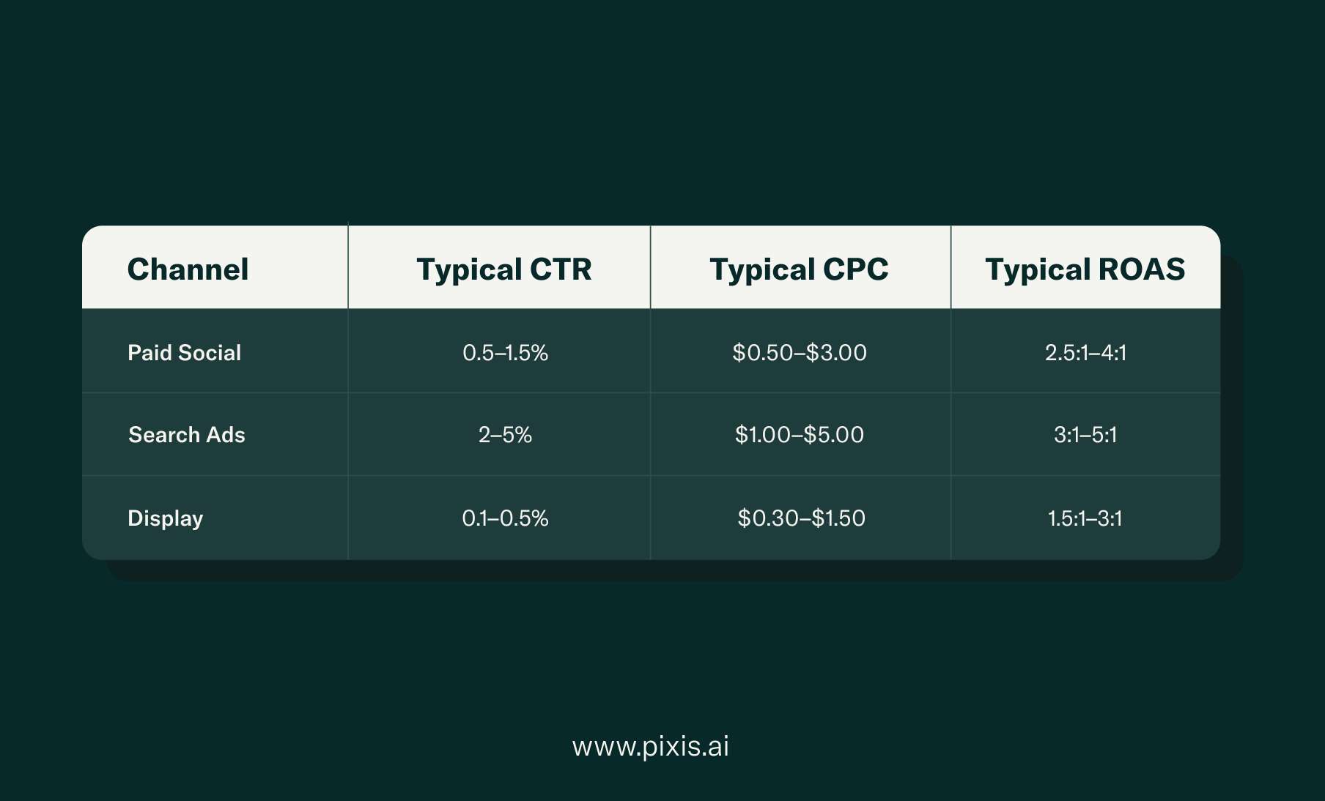Viewport: 1325px width, 801px height.
Task: Select the Search Ads row label
Action: [187, 435]
